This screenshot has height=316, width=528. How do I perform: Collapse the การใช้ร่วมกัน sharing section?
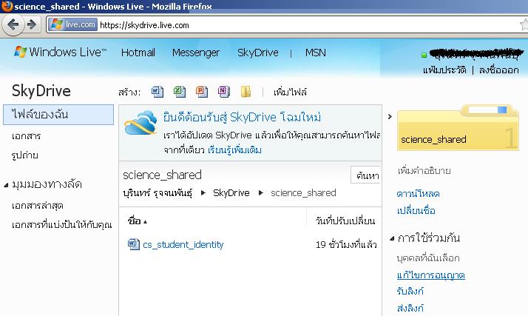pyautogui.click(x=392, y=239)
